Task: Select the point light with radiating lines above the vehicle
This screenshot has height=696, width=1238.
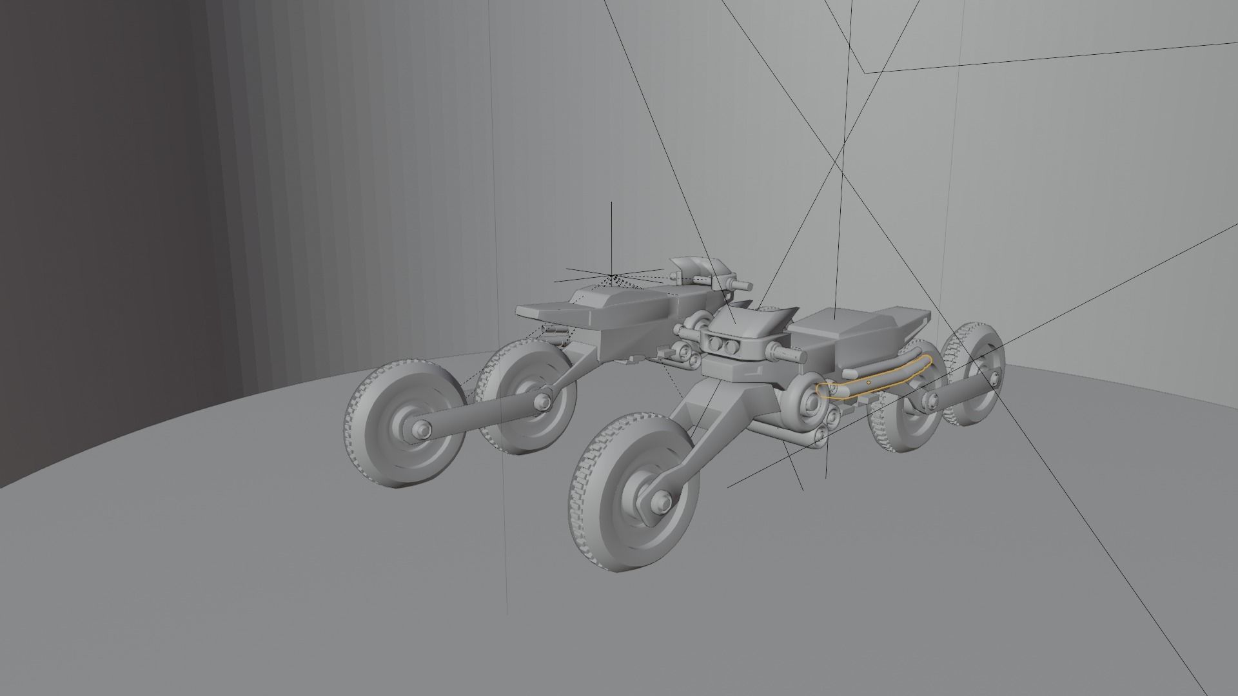Action: coord(613,277)
